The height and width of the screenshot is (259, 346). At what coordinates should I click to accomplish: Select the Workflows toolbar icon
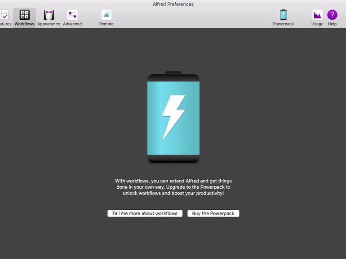coord(25,15)
